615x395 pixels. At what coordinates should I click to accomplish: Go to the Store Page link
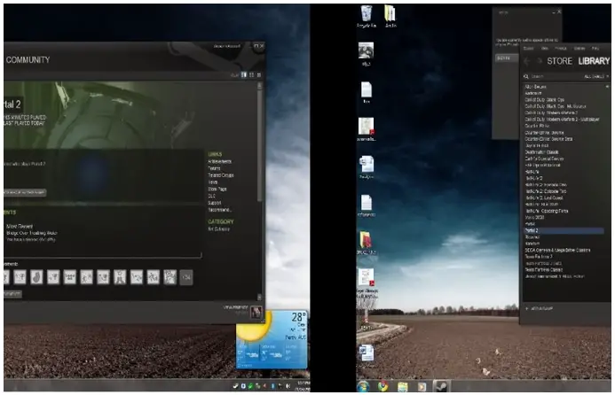[217, 189]
